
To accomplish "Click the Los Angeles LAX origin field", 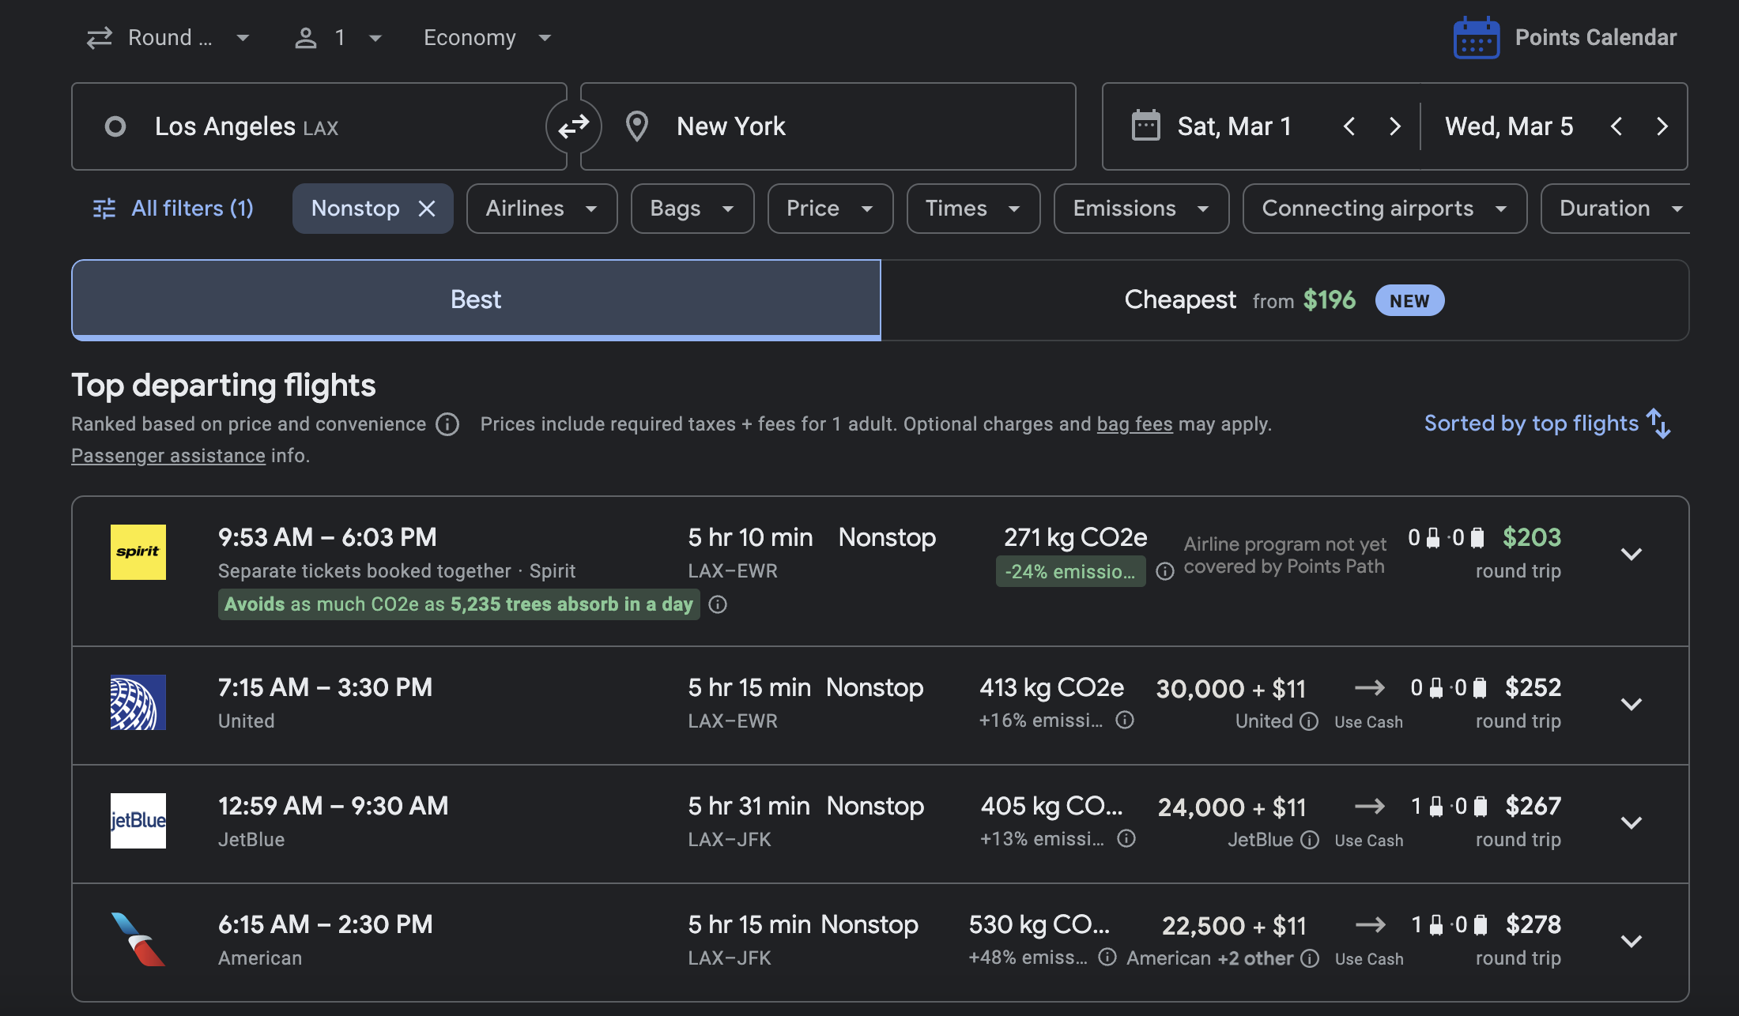I will pos(319,126).
